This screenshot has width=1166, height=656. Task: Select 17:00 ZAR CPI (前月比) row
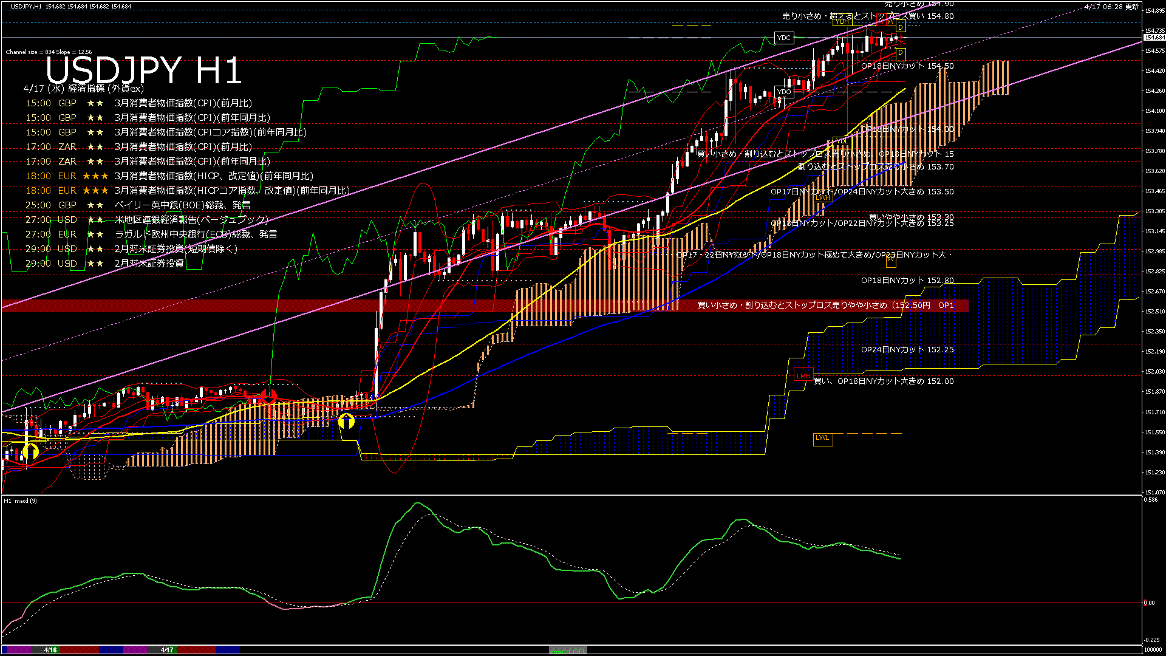[138, 147]
